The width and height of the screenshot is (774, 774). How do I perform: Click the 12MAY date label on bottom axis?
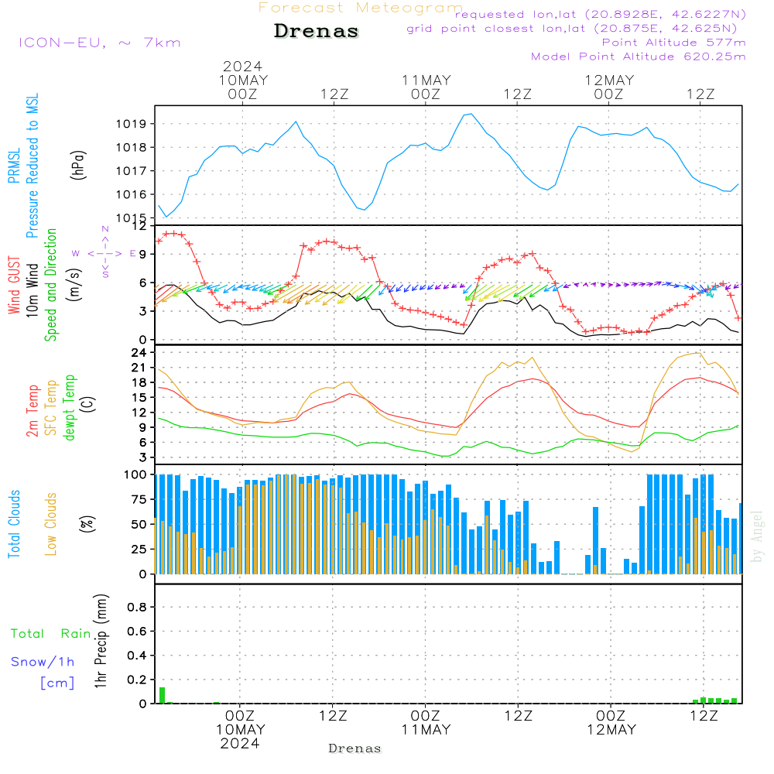[x=611, y=730]
